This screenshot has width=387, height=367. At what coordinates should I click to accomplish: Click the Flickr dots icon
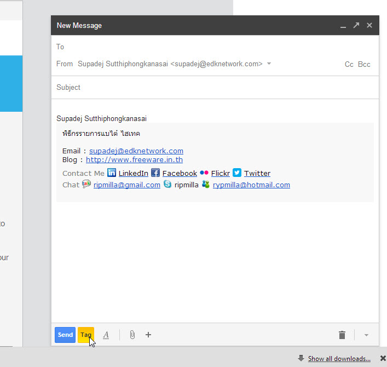pyautogui.click(x=204, y=173)
